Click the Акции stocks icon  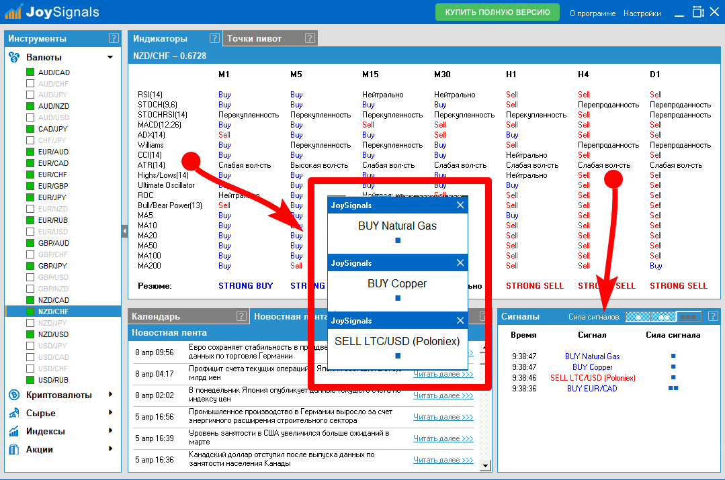click(x=14, y=449)
